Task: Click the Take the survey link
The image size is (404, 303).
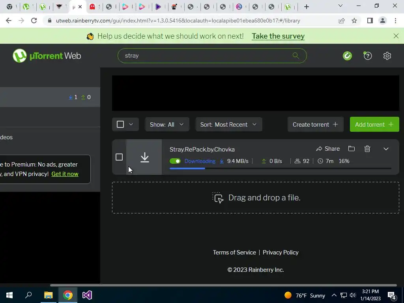Action: [278, 36]
